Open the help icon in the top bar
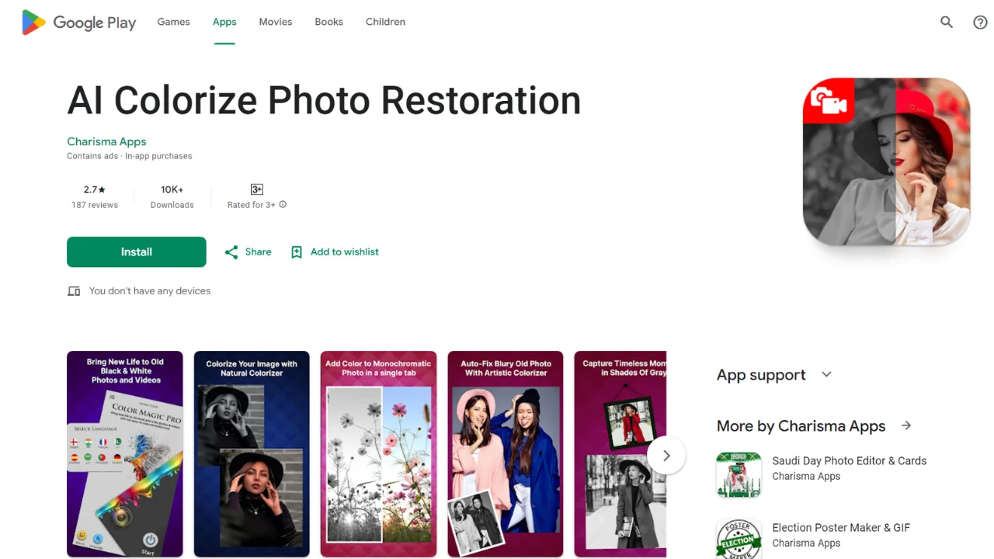The width and height of the screenshot is (994, 559). click(x=980, y=22)
